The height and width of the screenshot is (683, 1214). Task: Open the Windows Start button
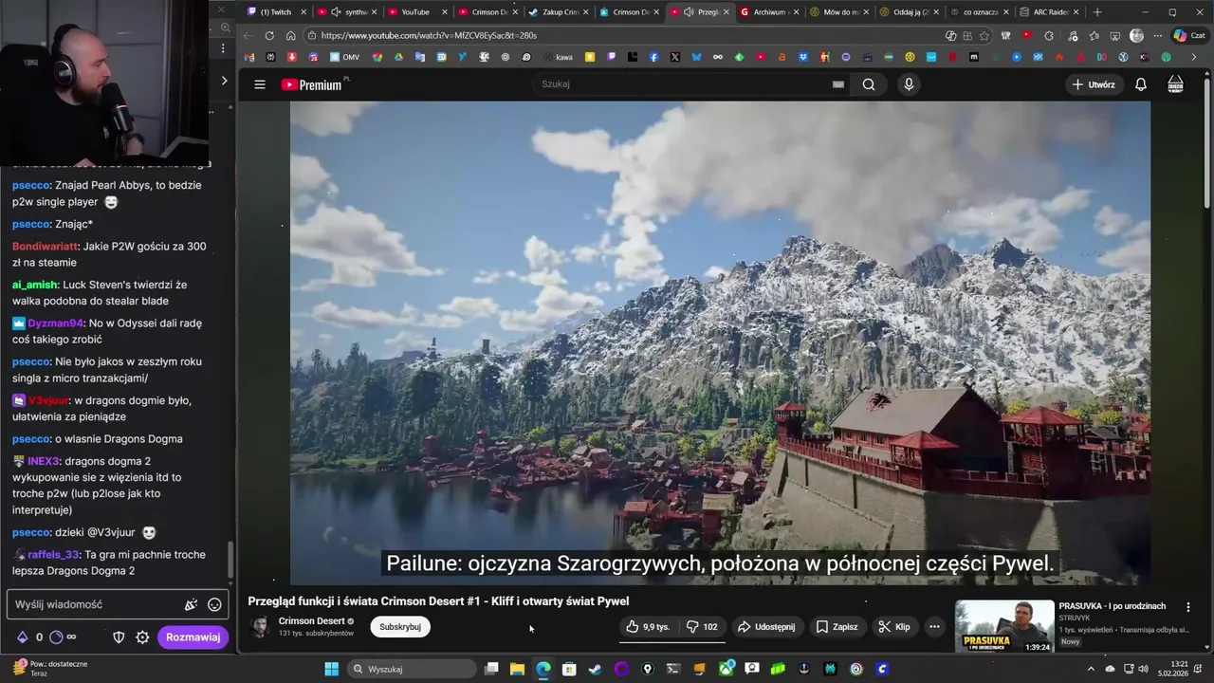point(331,669)
